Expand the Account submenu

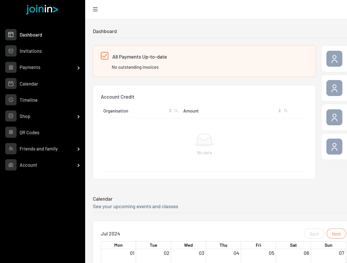tap(78, 166)
